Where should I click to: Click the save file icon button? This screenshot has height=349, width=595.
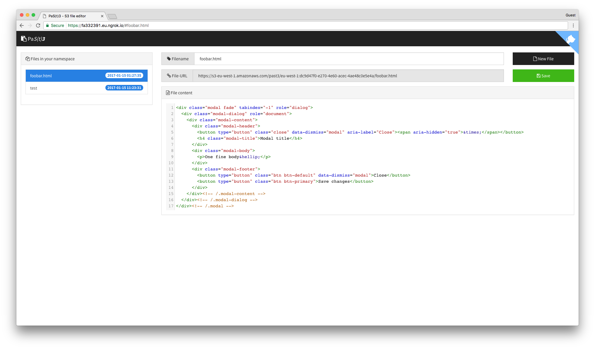pos(543,76)
